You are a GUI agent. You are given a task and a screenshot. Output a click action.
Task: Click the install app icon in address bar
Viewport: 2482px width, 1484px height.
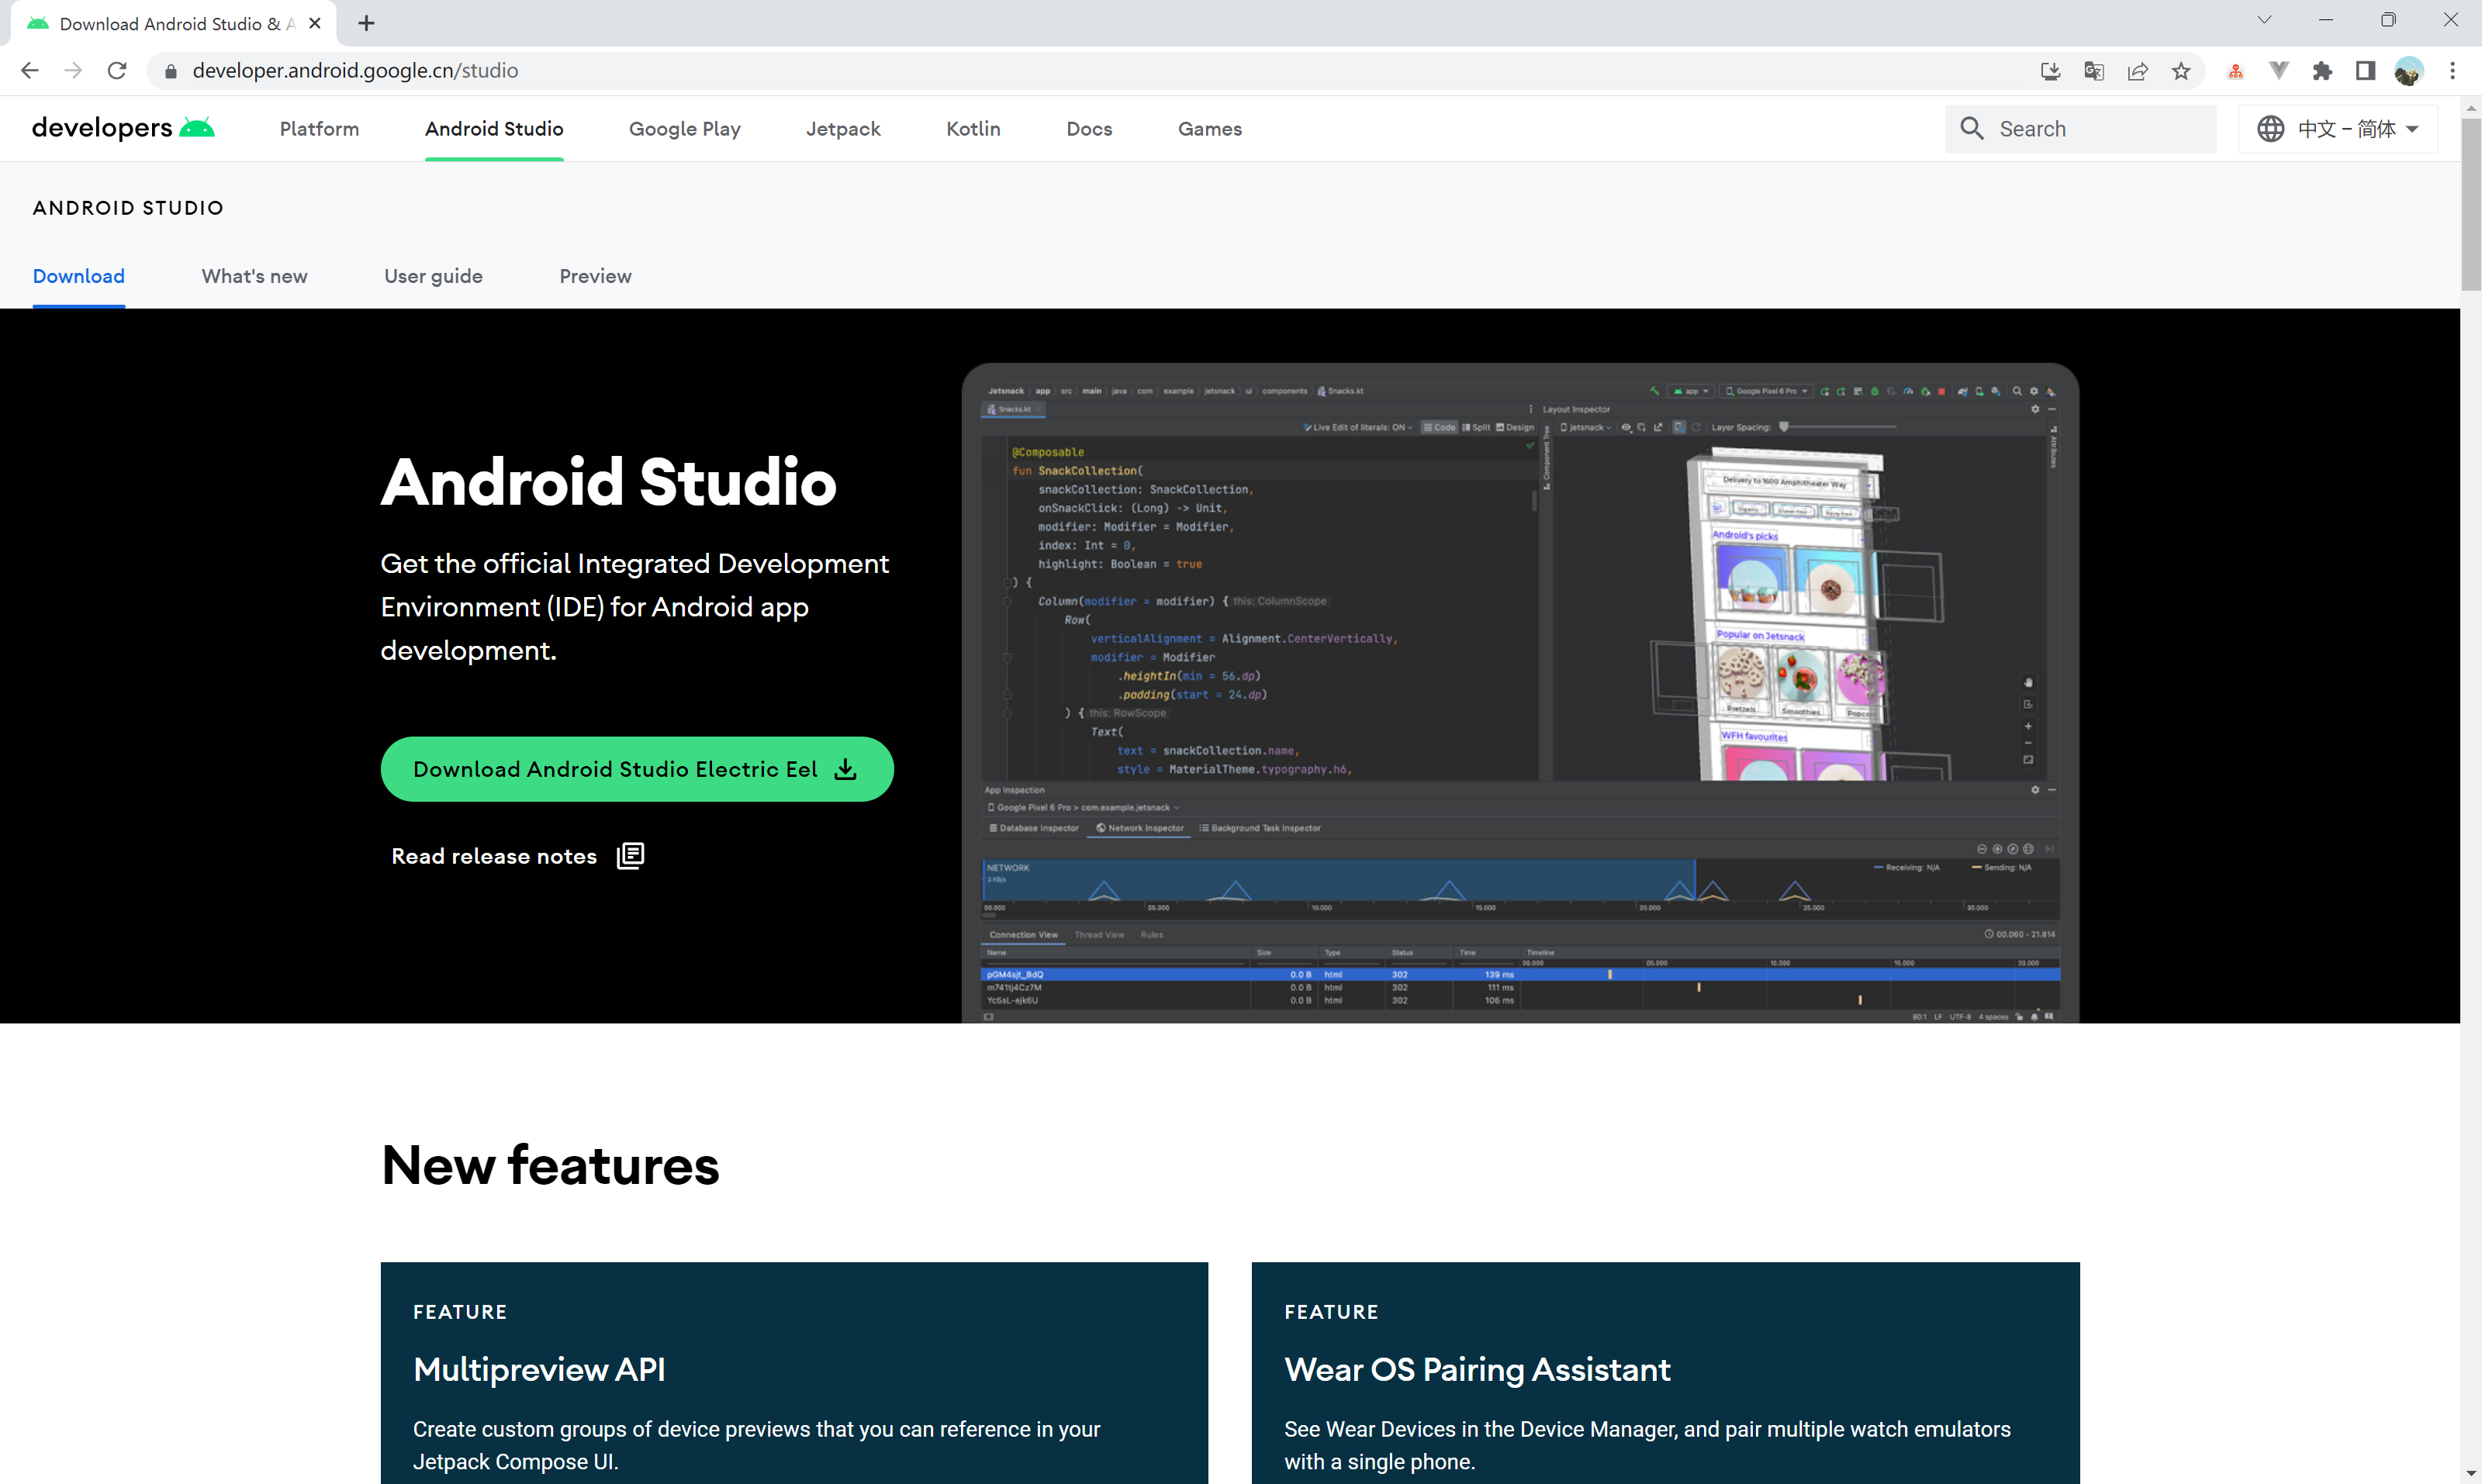(2050, 71)
